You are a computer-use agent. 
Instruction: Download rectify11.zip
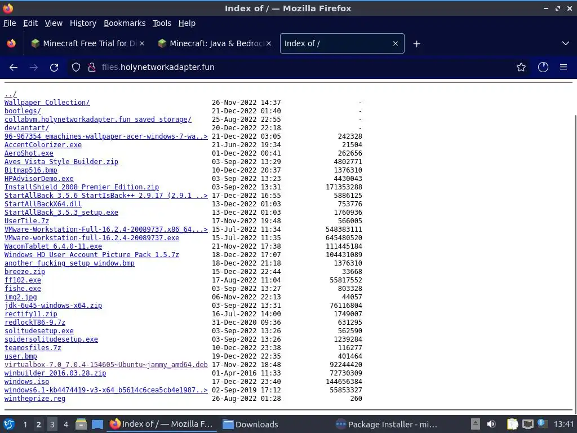tap(31, 315)
